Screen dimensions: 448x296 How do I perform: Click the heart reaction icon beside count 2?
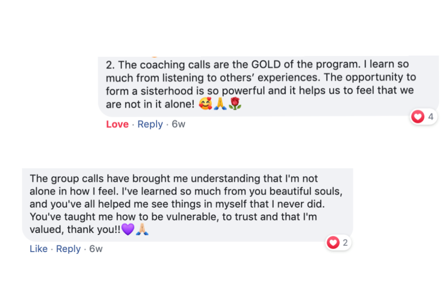click(333, 243)
